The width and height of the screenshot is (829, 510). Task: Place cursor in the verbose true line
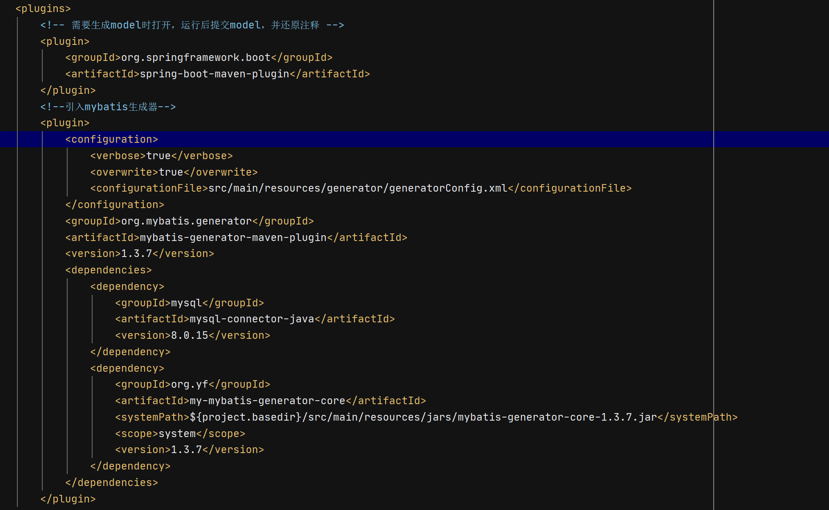point(161,156)
